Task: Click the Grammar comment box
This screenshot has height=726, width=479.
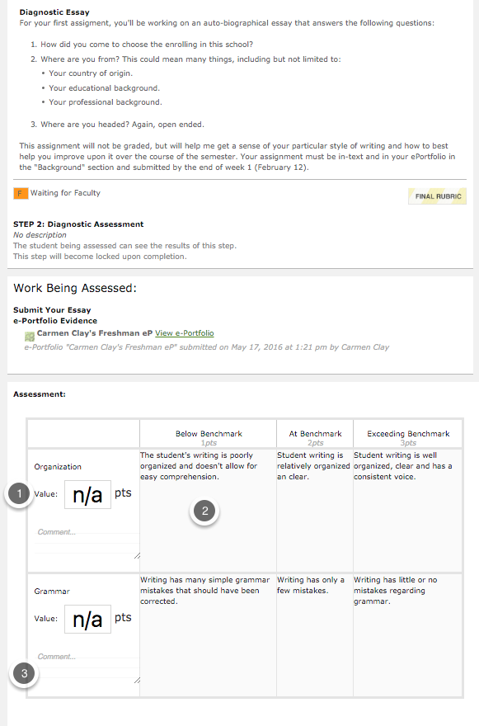Action: pyautogui.click(x=87, y=665)
